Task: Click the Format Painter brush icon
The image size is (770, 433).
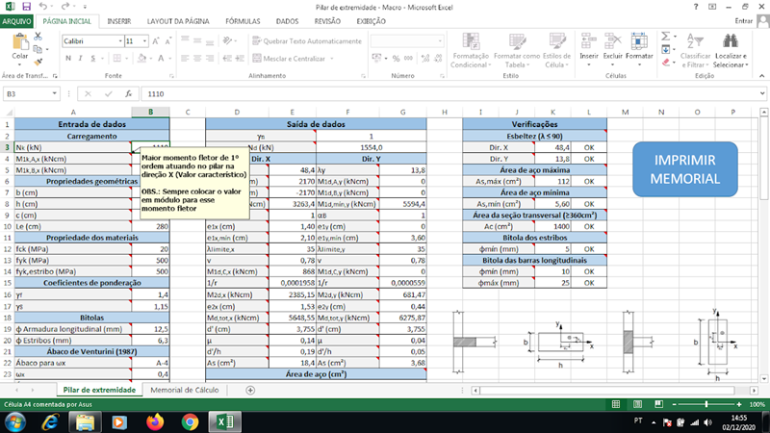Action: click(38, 62)
